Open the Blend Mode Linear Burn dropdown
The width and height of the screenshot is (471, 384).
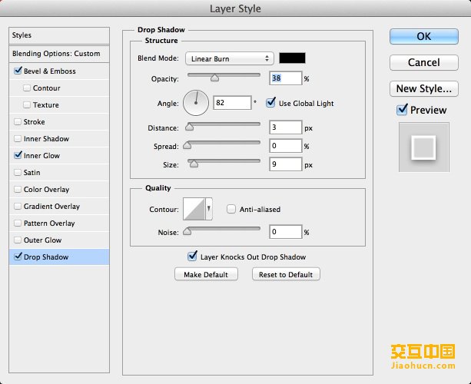point(230,58)
